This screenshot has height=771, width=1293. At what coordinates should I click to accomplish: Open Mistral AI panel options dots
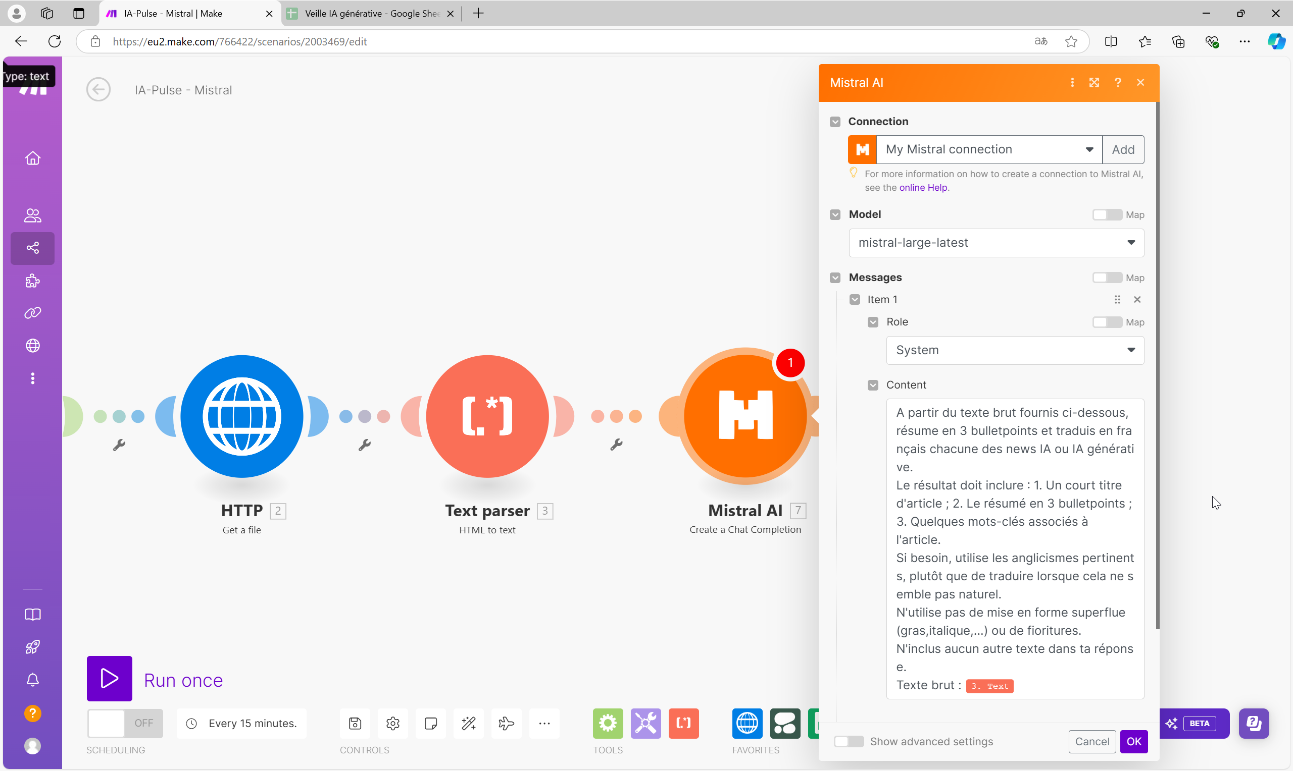(x=1072, y=83)
